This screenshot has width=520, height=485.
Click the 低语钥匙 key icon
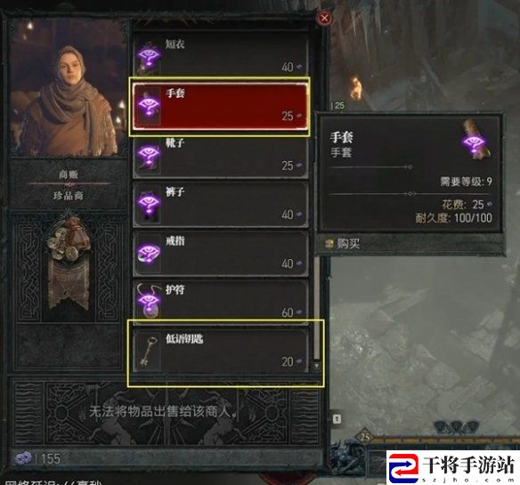(x=149, y=352)
